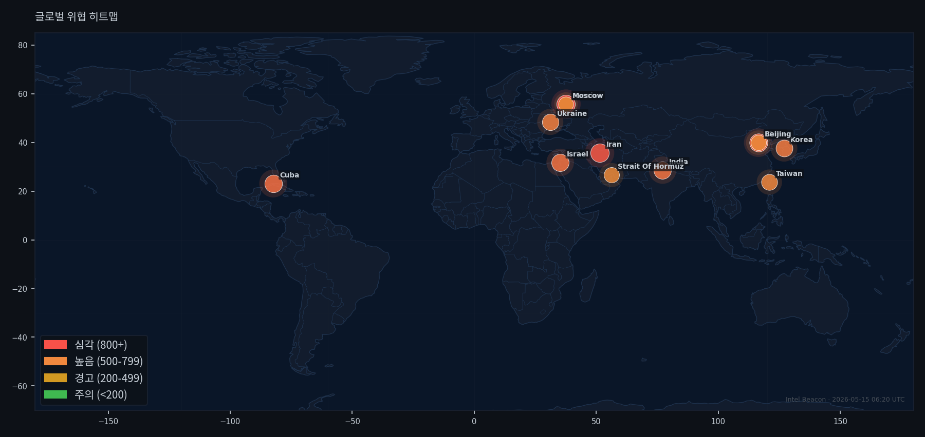The width and height of the screenshot is (925, 437).
Task: Select the Moscow hotspot marker
Action: [x=566, y=105]
